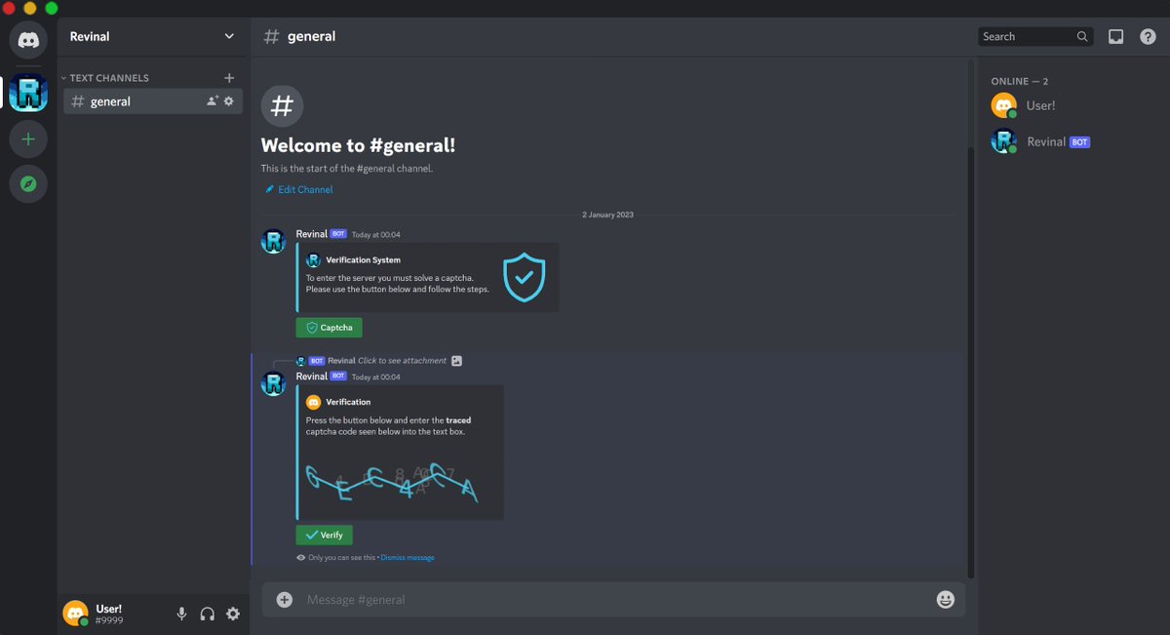Click Revinal bot avatar in member list
The image size is (1170, 635).
pyautogui.click(x=1003, y=141)
